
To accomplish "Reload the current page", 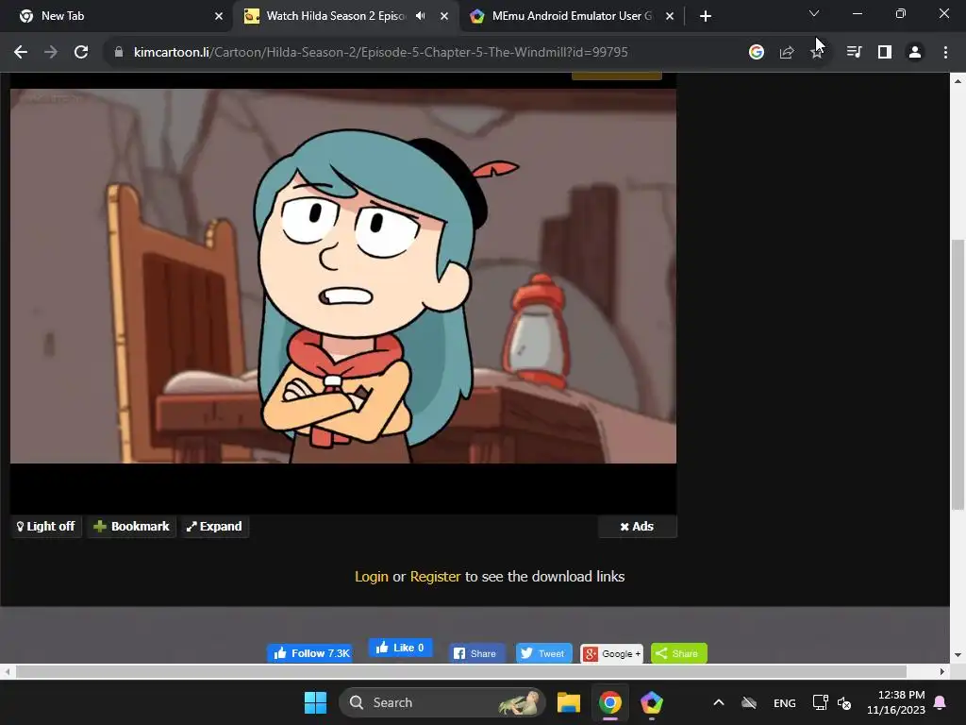I will pyautogui.click(x=81, y=53).
